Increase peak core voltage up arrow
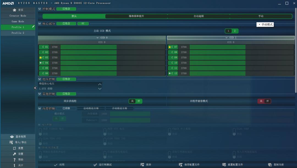The height and width of the screenshot is (168, 297). 100,84
